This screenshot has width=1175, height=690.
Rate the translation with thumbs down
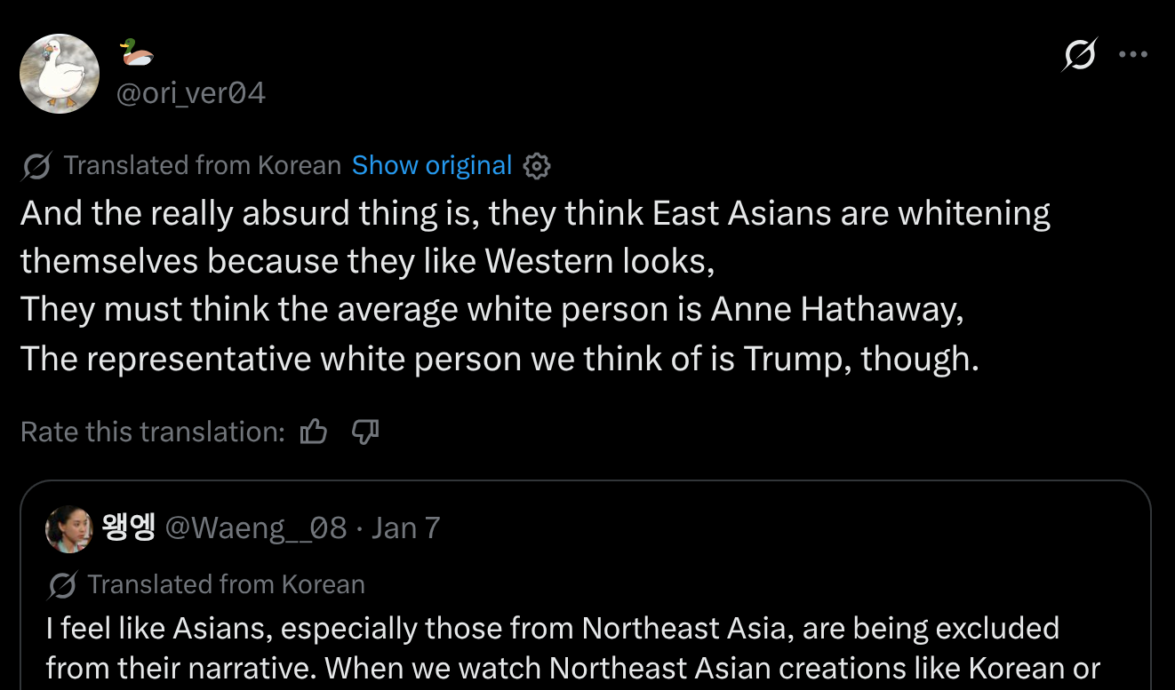coord(365,432)
